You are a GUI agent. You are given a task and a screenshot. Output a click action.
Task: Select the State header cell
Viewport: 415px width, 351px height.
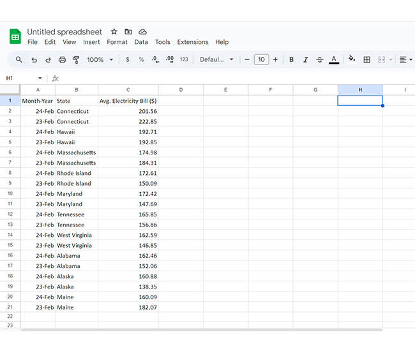[77, 101]
